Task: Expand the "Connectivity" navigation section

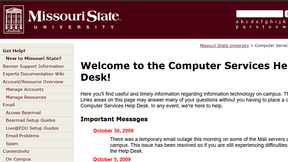Action: coord(16,151)
